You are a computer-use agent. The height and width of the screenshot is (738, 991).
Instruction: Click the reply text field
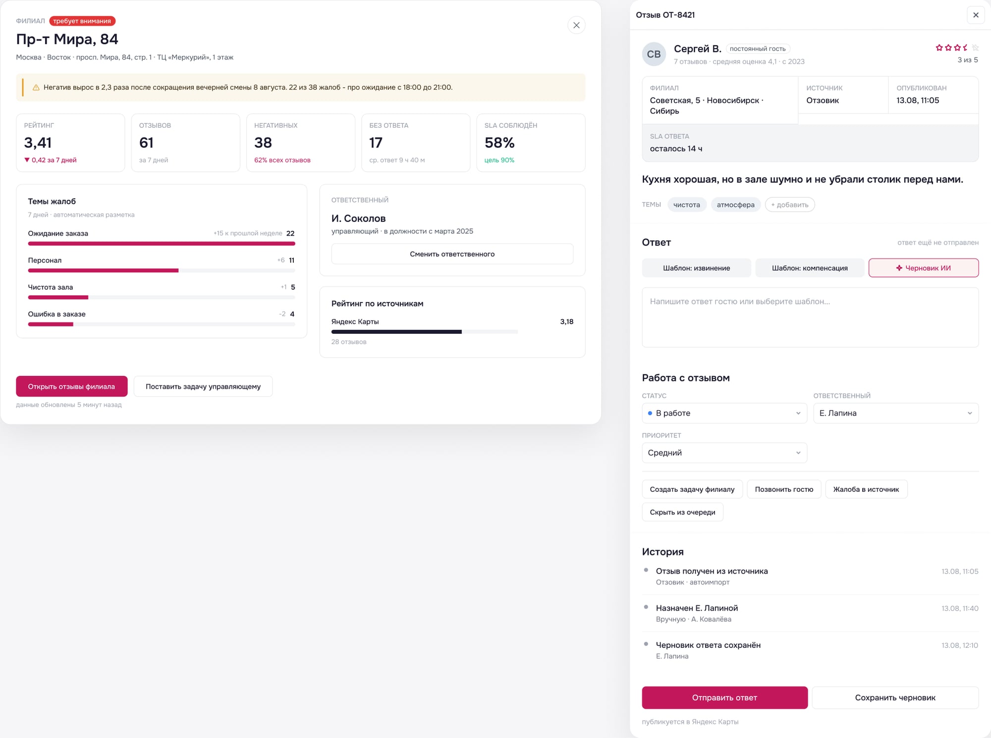click(810, 317)
